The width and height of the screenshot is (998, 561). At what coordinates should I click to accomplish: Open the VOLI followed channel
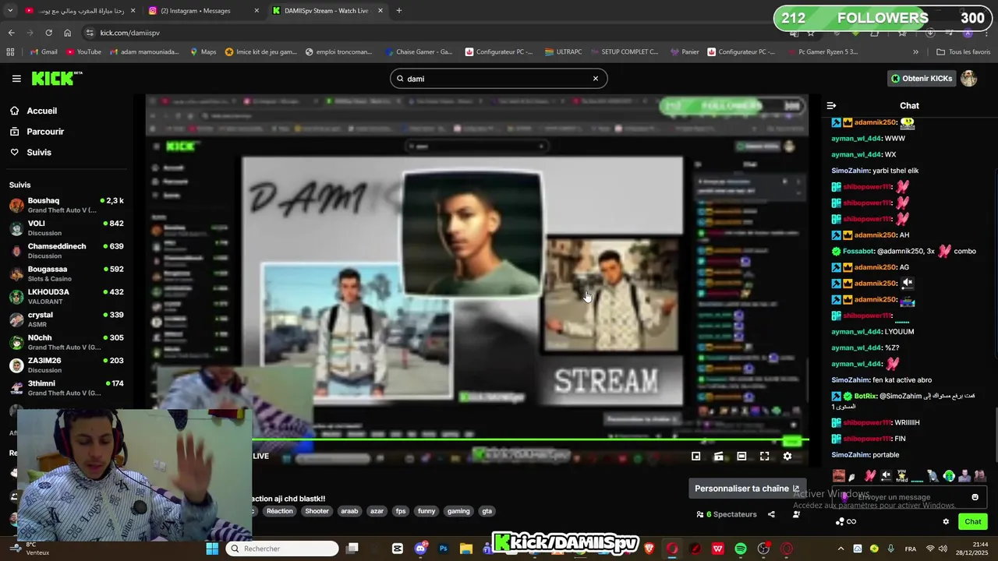66,228
